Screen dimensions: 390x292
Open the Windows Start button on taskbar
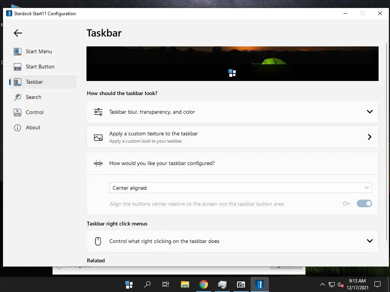pyautogui.click(x=129, y=284)
